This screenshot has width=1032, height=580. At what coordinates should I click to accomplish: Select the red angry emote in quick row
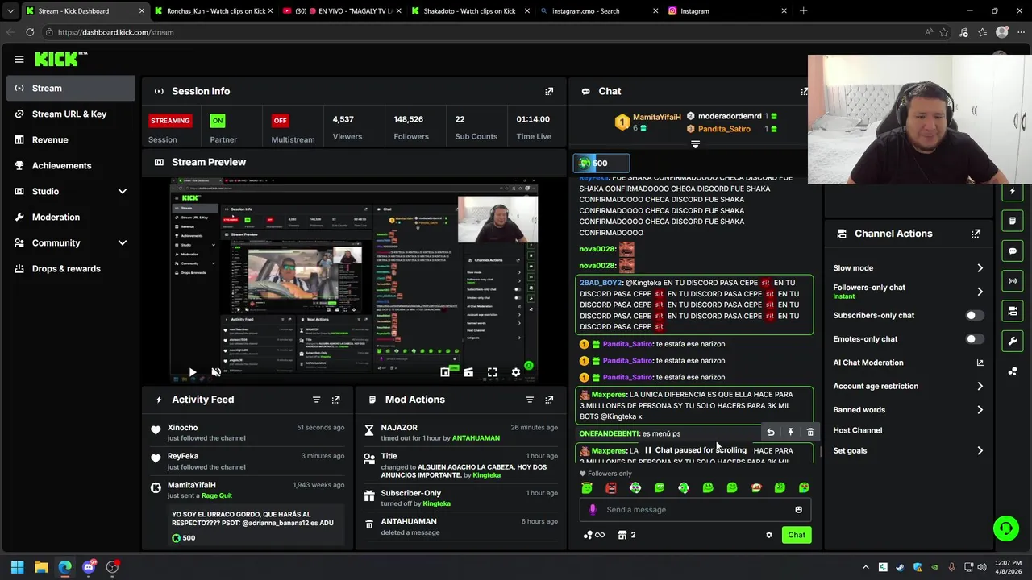[611, 487]
